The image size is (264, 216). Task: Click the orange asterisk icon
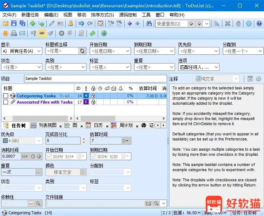tap(5, 33)
